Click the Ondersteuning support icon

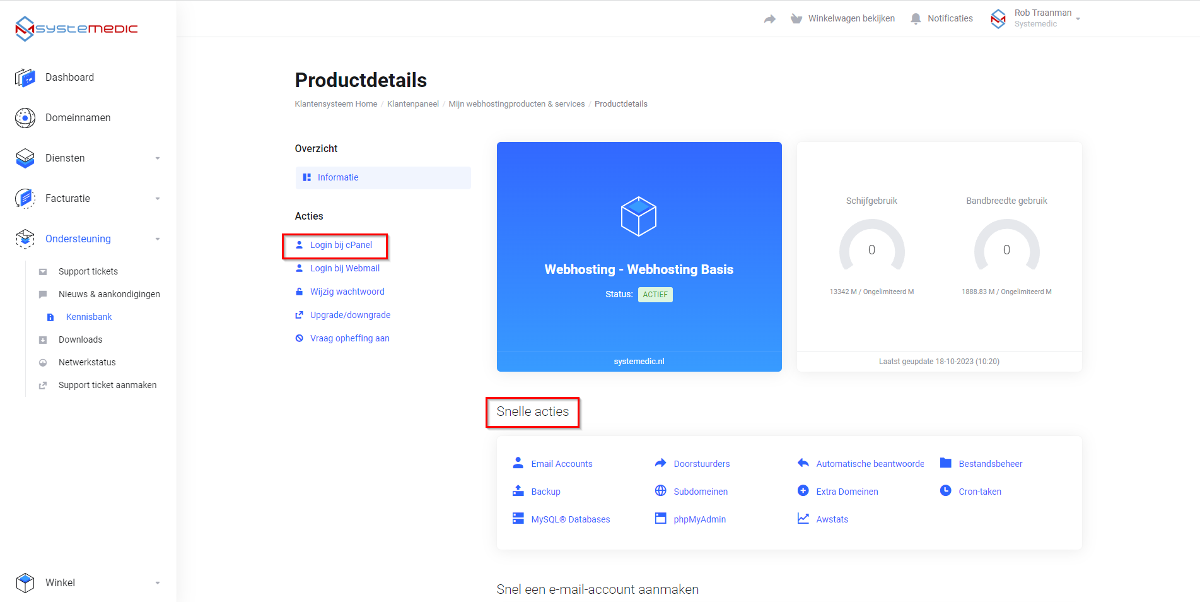tap(25, 239)
